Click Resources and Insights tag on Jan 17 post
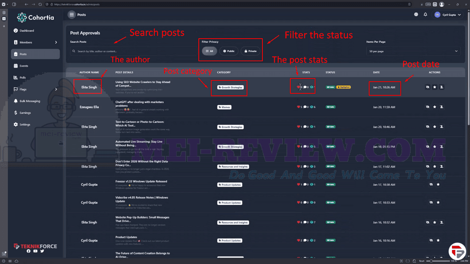 [x=233, y=167]
